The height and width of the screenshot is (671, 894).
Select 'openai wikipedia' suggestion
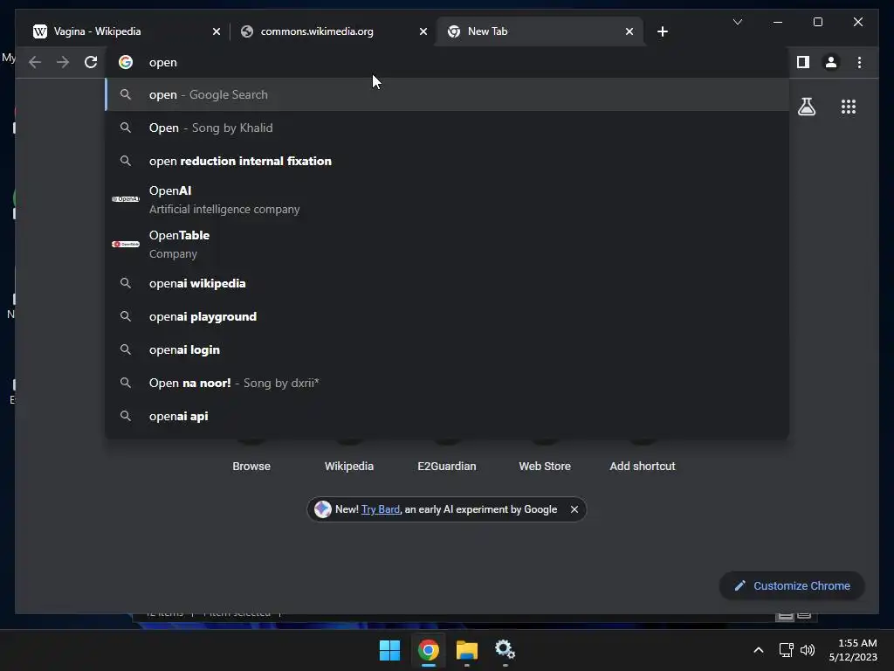click(447, 283)
